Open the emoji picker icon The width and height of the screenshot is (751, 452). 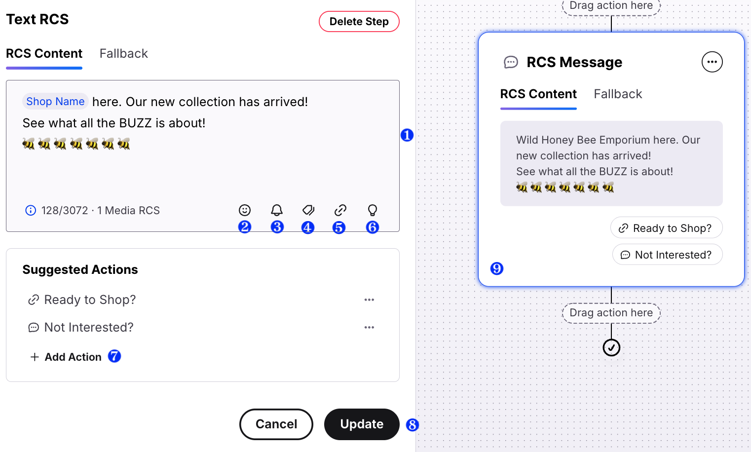pyautogui.click(x=245, y=210)
